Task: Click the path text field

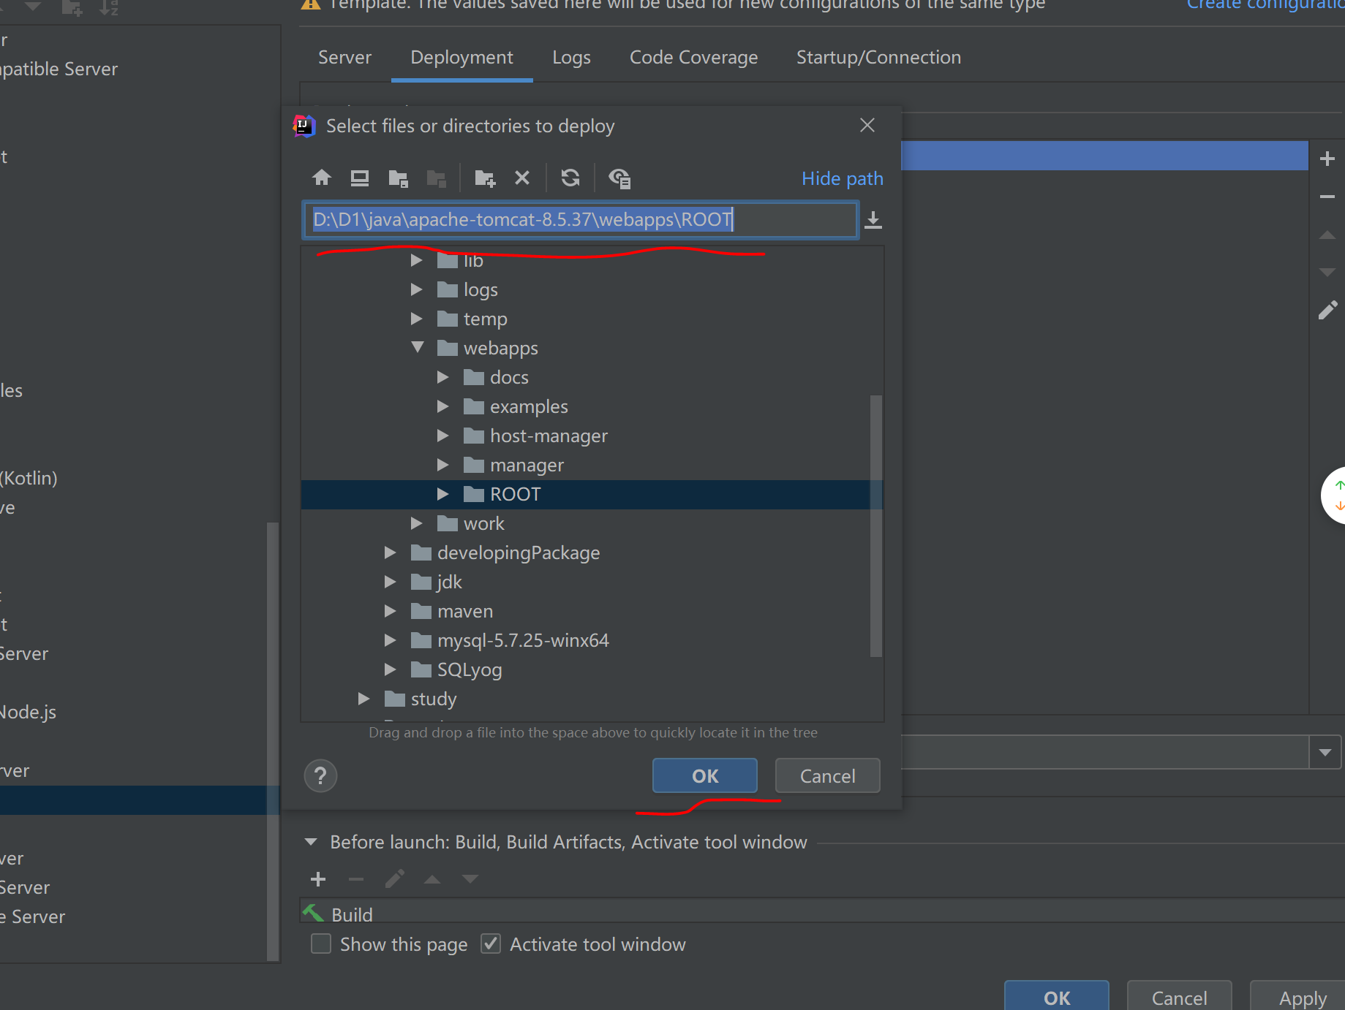Action: (x=579, y=220)
